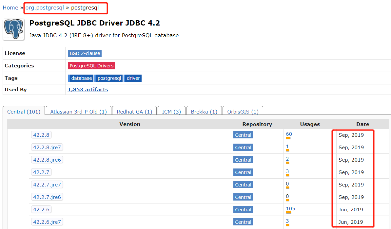This screenshot has width=391, height=229.
Task: Open the 60 usages link for 42.2.8
Action: pos(289,134)
